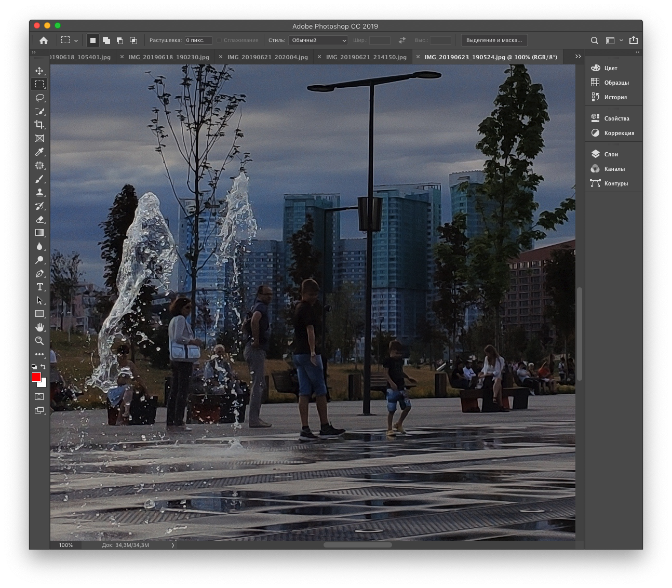Expand the tool preset picker arrow

tap(76, 41)
